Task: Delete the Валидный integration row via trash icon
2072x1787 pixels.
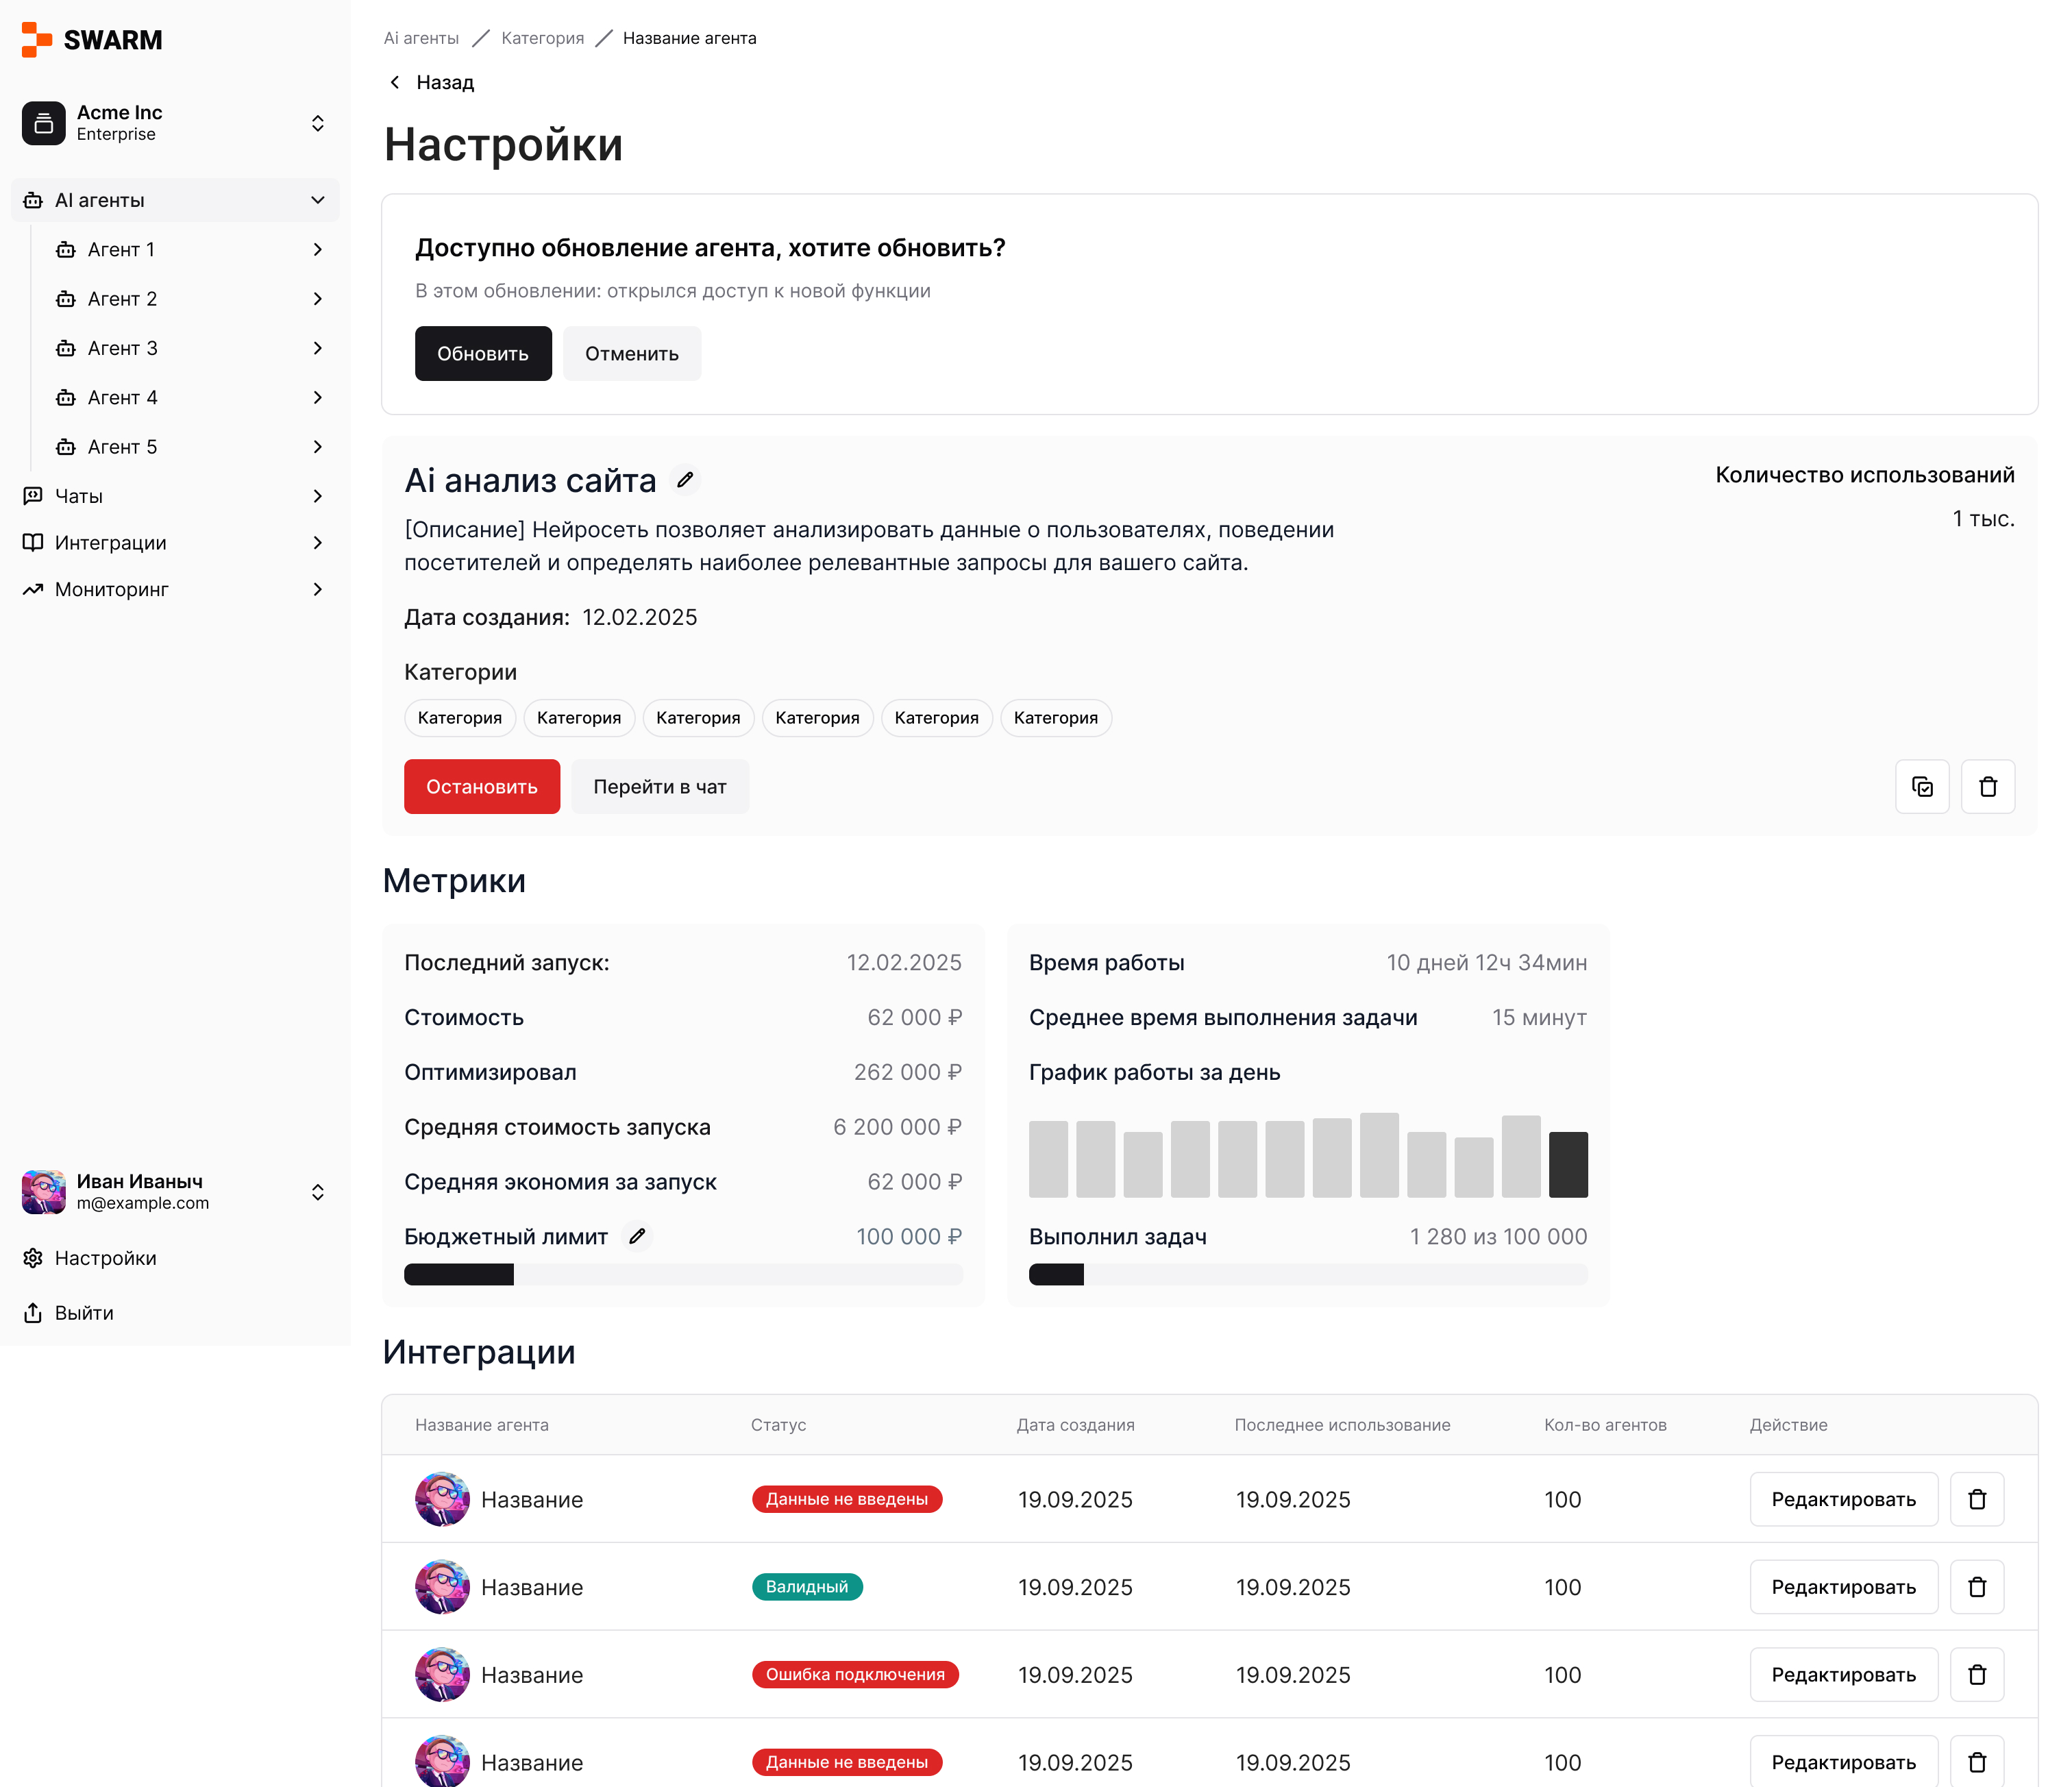Action: coord(1976,1587)
